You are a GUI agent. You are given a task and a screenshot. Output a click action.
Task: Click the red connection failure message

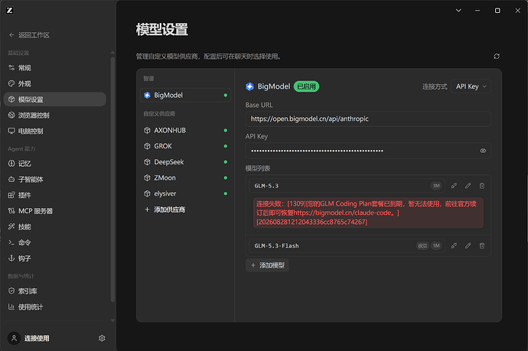[368, 213]
